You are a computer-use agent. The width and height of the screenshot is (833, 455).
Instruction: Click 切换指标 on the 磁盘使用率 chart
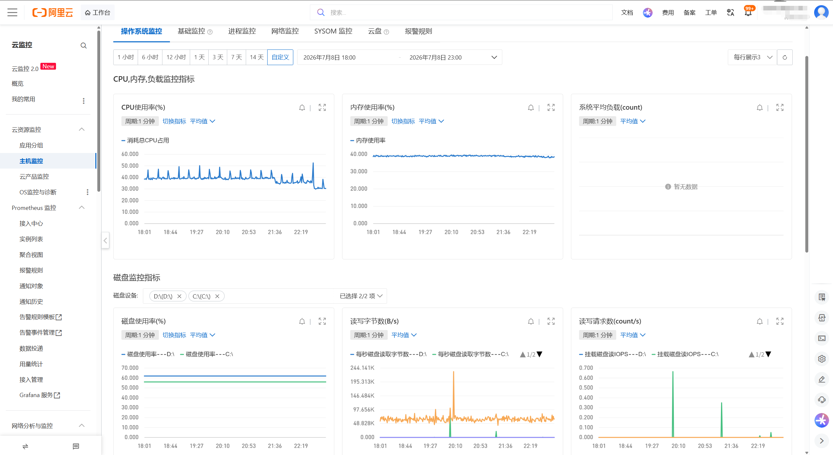[174, 335]
